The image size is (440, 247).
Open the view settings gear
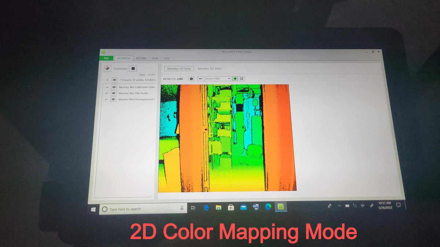tap(191, 79)
